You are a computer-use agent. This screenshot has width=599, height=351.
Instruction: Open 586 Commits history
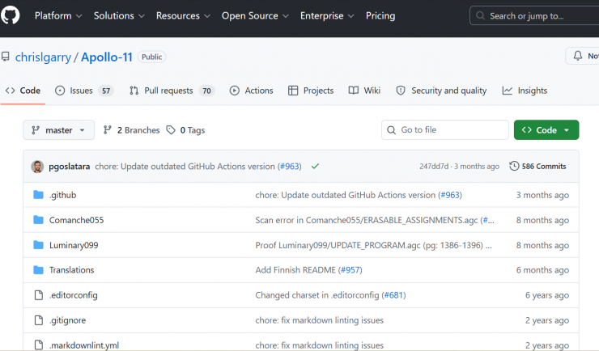pyautogui.click(x=537, y=167)
